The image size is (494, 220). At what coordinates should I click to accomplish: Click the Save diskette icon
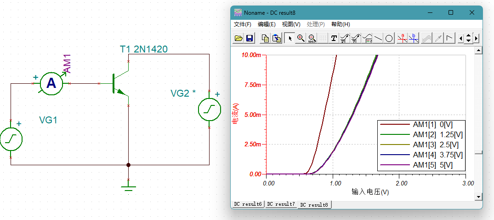click(x=250, y=39)
